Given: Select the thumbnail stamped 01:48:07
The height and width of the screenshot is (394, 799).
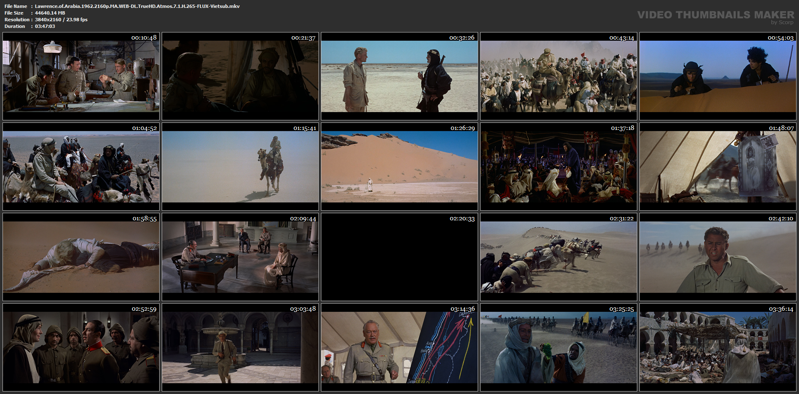Looking at the screenshot, I should [x=718, y=167].
